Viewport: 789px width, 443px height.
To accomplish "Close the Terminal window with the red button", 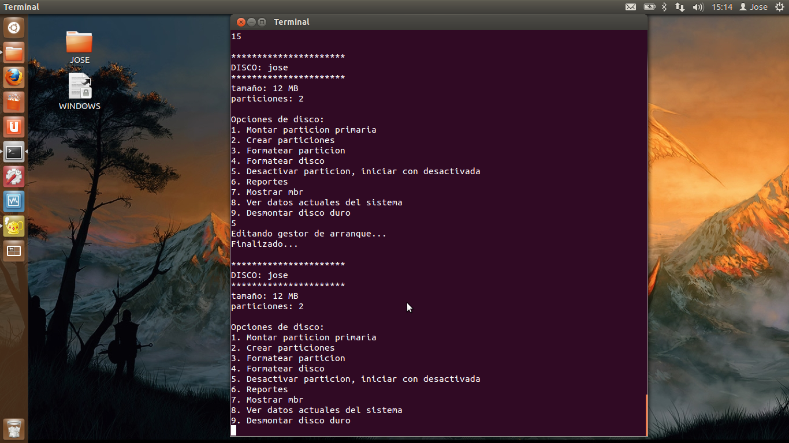I will point(241,22).
